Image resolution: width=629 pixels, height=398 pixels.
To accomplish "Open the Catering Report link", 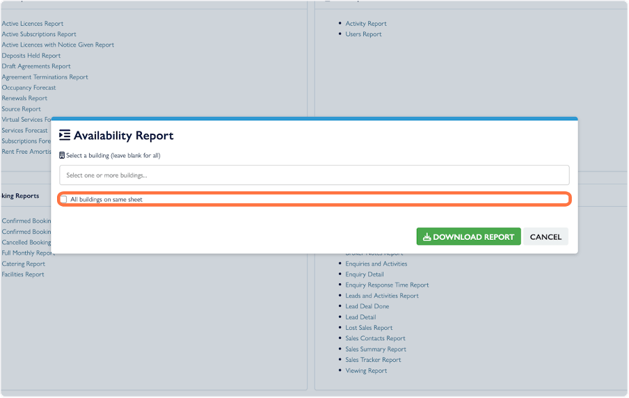I will point(24,264).
